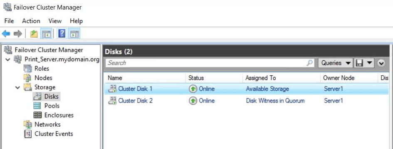Select Roles in the tree
Screen dimensions: 393x149
[x=42, y=69]
